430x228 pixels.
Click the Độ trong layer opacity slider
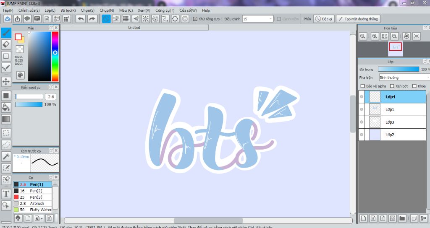click(399, 69)
